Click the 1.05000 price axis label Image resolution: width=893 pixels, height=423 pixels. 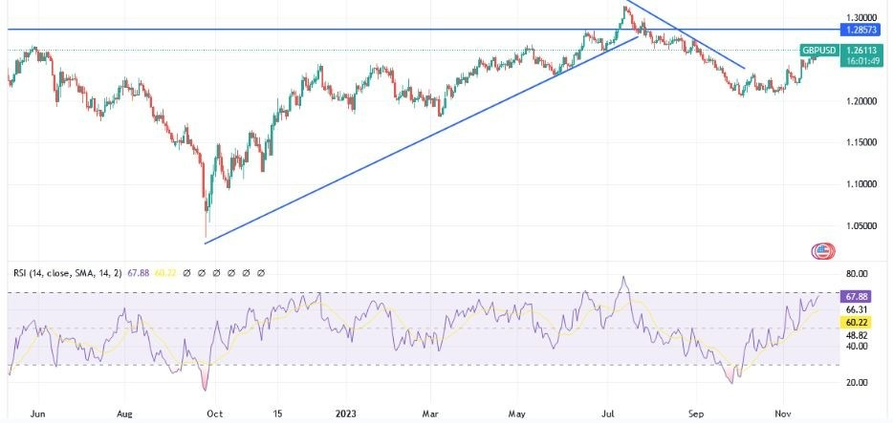point(860,226)
